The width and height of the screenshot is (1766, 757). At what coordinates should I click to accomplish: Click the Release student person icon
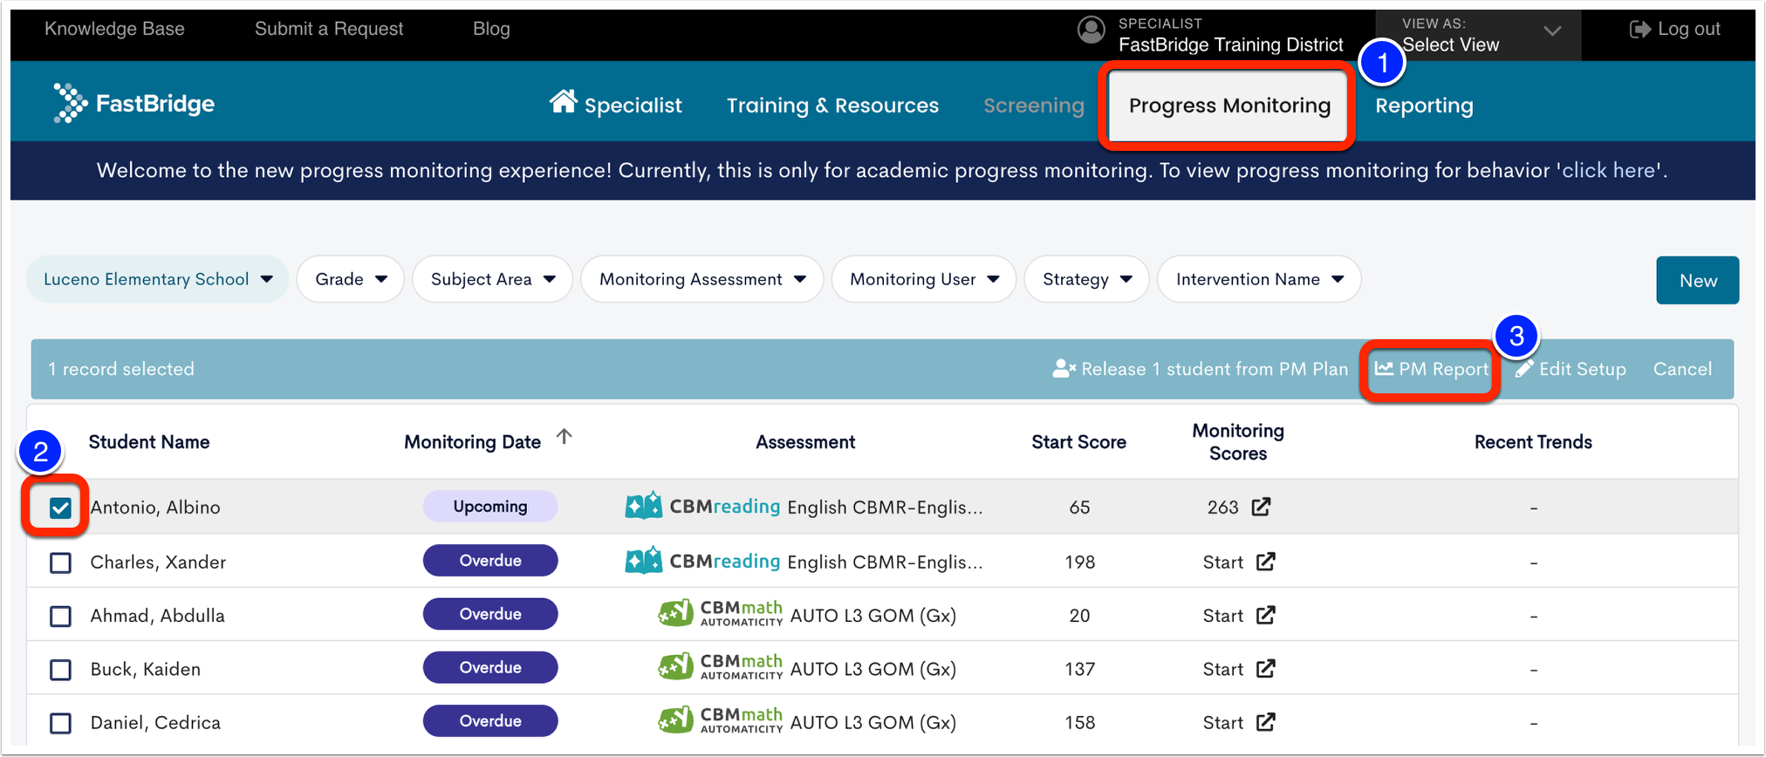click(1064, 369)
